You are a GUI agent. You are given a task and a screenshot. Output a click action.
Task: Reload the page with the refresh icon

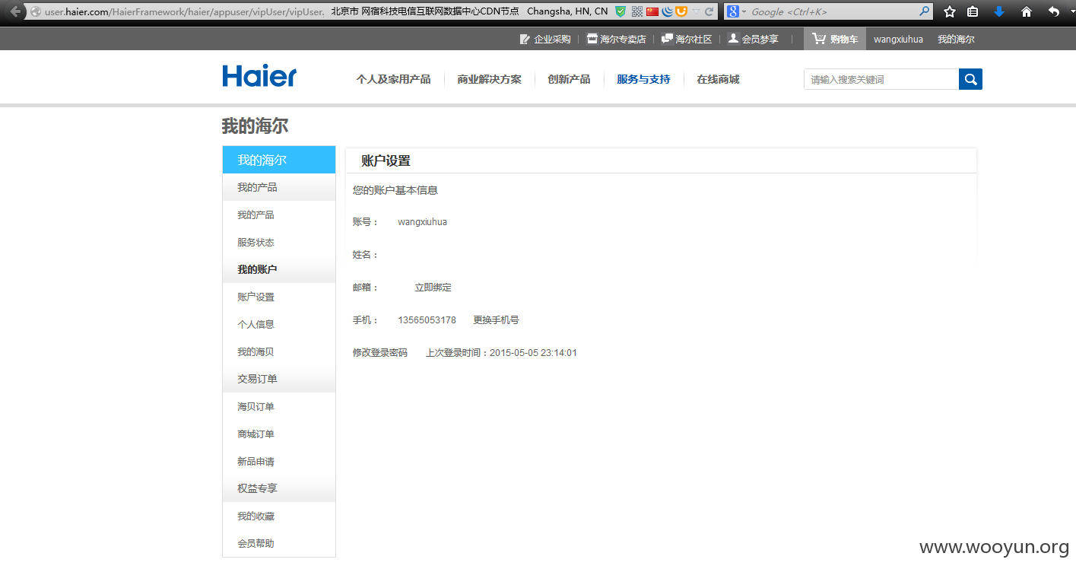click(x=709, y=11)
